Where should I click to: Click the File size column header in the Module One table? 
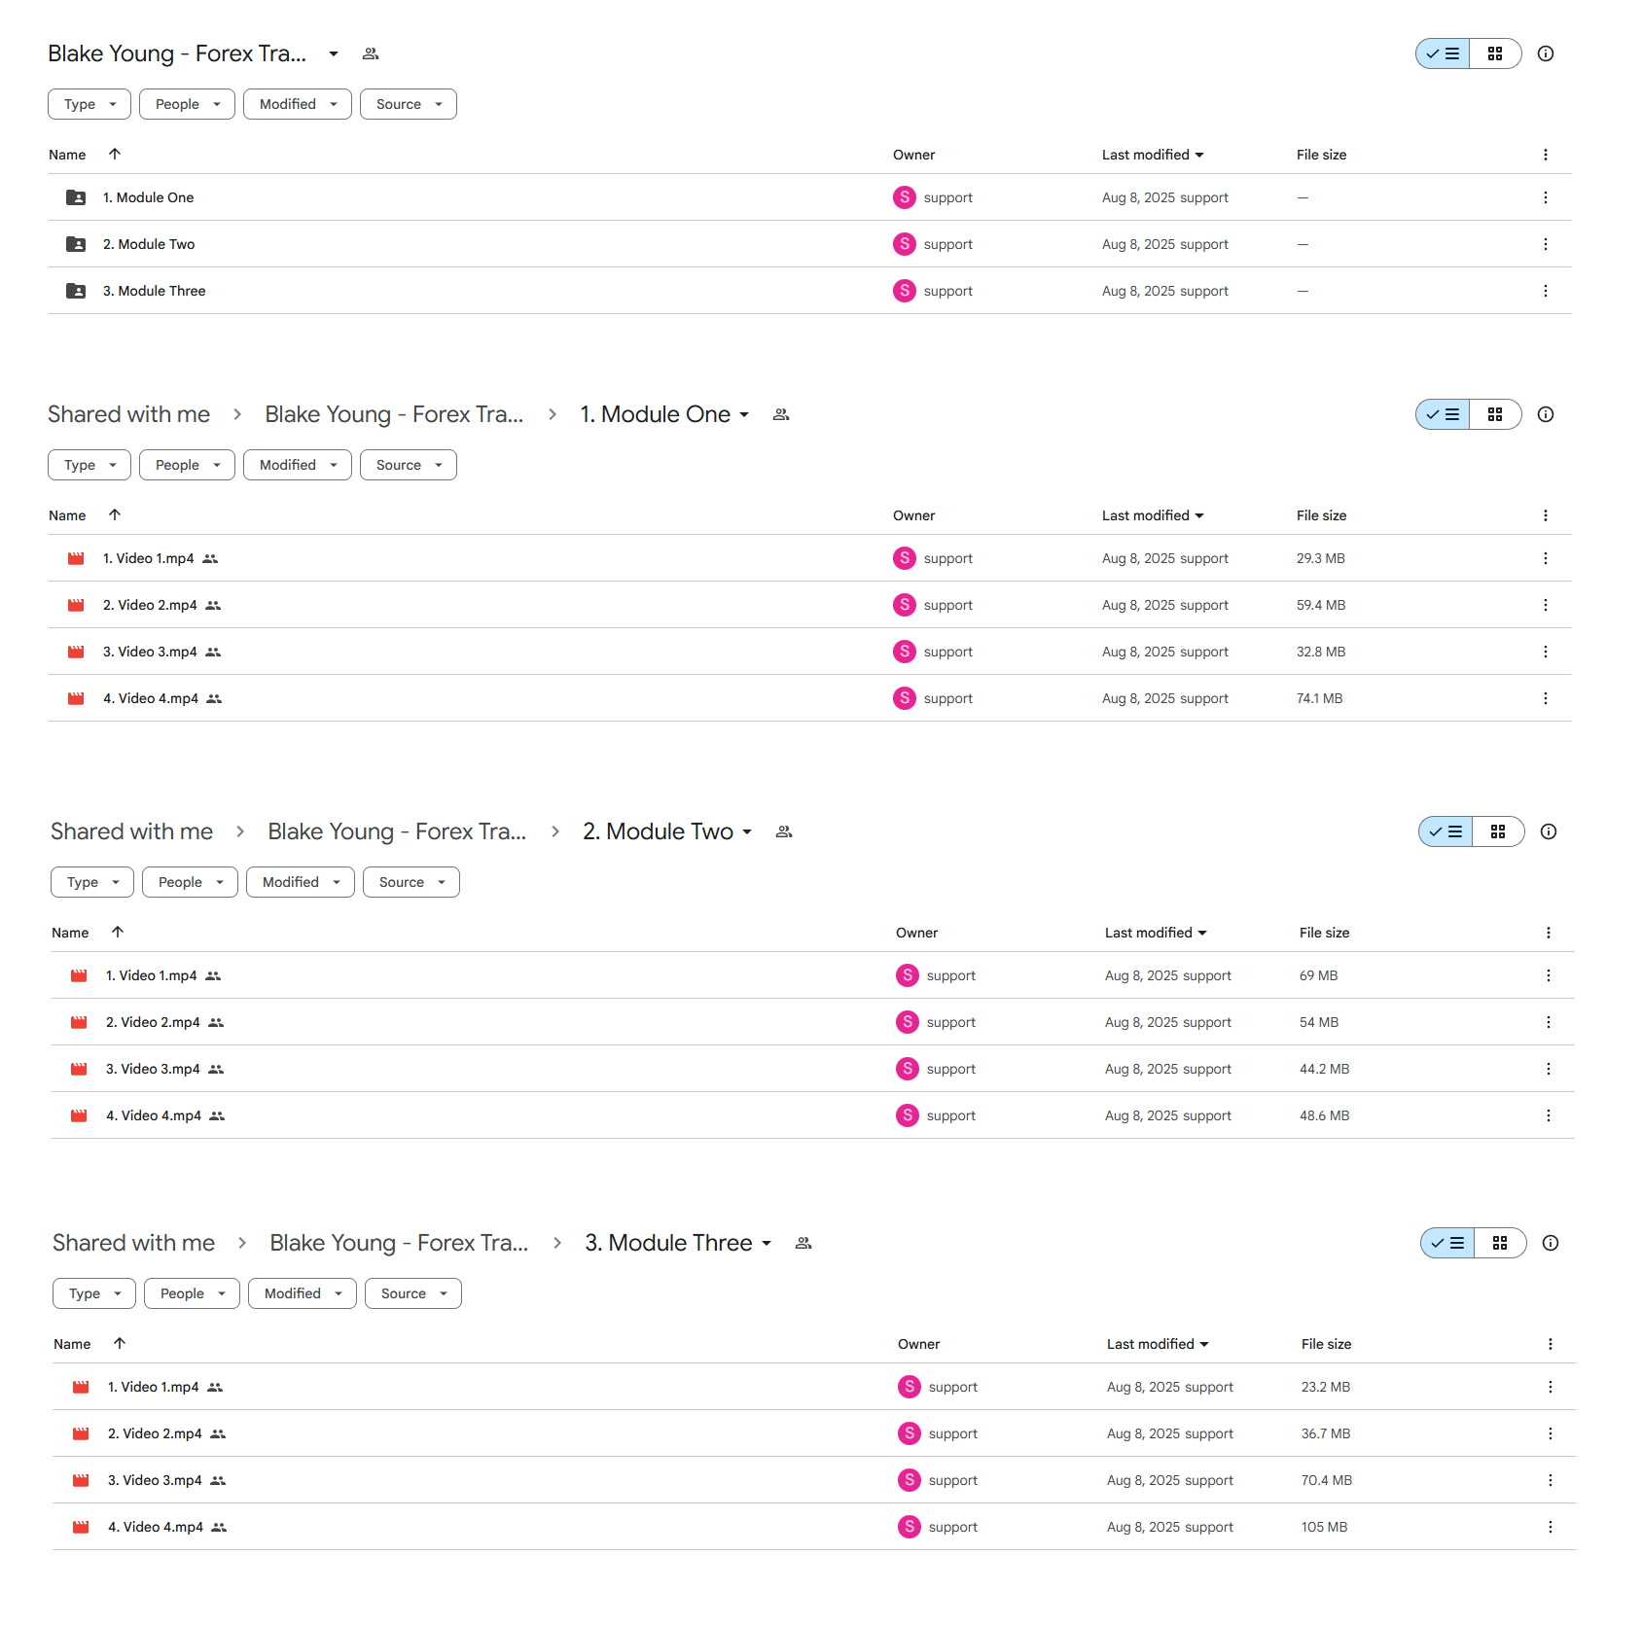(1321, 515)
